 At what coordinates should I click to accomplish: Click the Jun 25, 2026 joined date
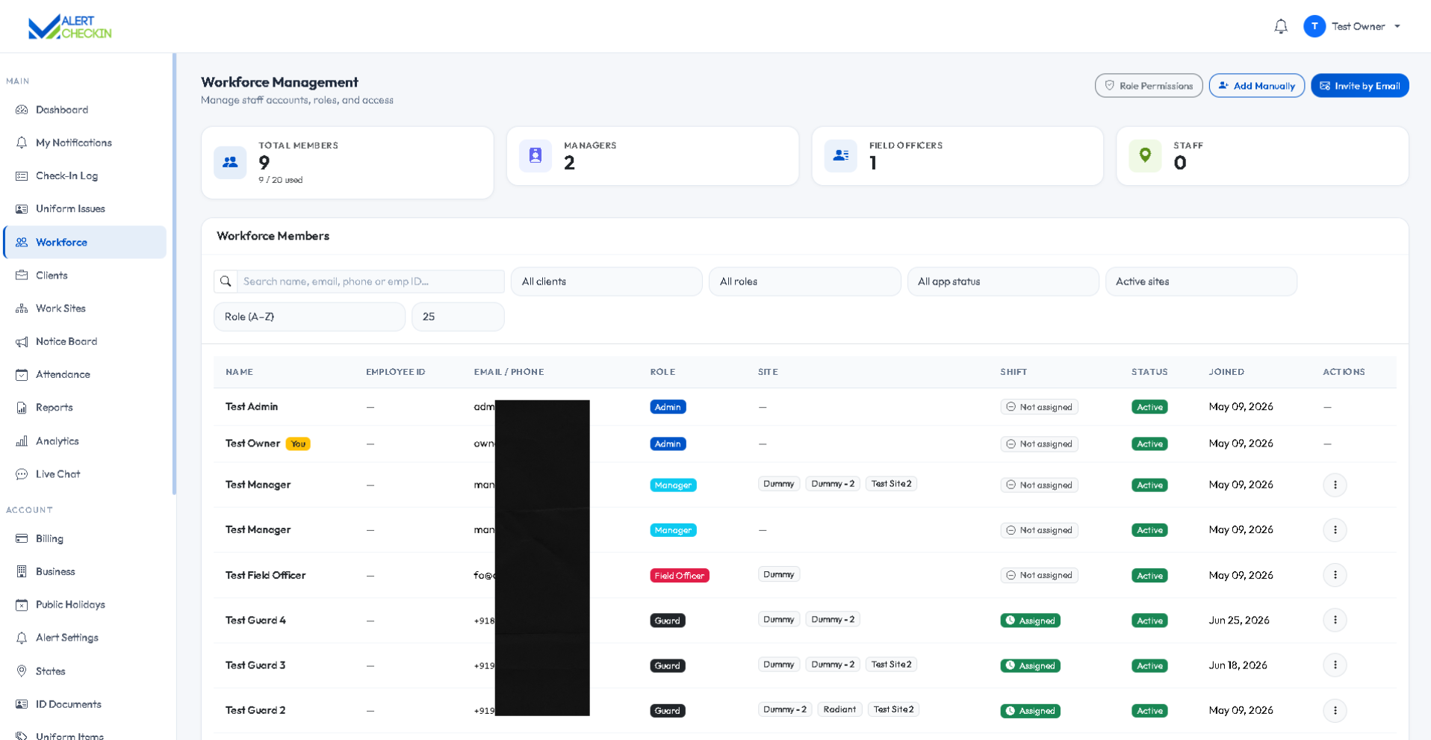pos(1239,621)
